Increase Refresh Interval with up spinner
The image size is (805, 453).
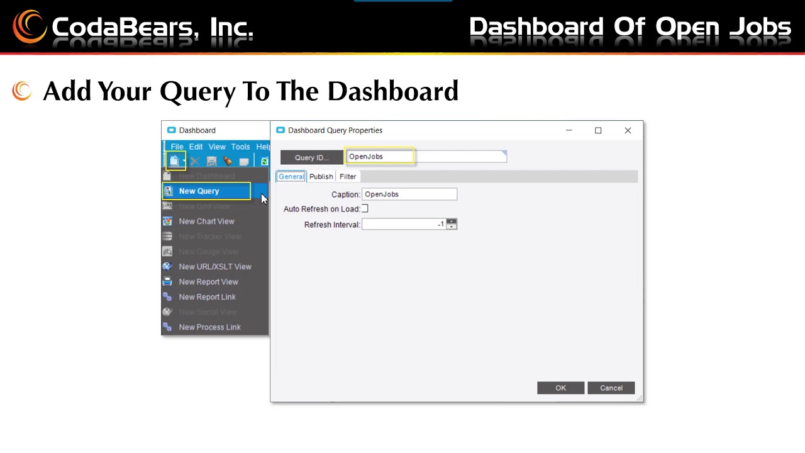pos(452,221)
